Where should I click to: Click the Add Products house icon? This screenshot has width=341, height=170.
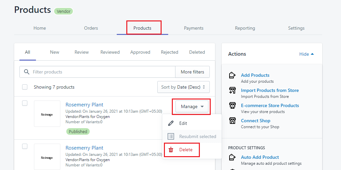232,75
